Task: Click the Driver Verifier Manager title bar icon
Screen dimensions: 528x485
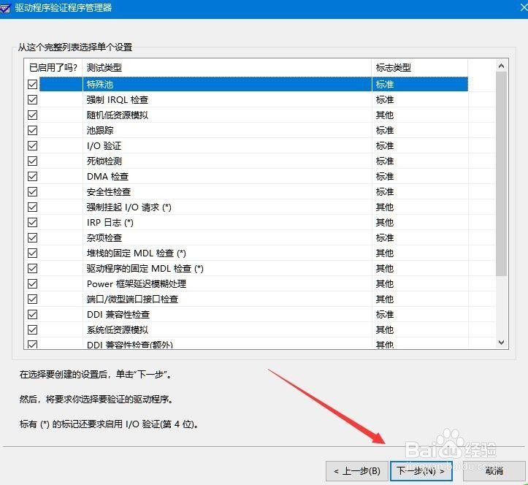Action: [4, 8]
